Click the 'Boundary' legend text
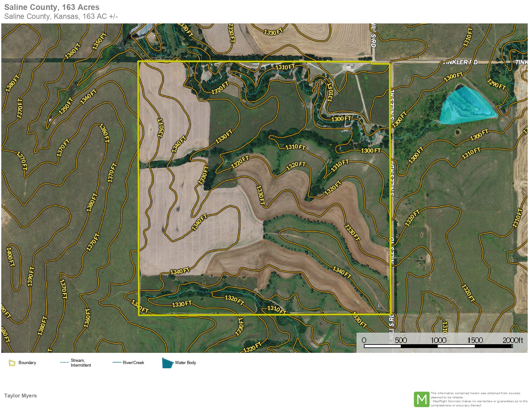529x409 pixels. [x=27, y=362]
